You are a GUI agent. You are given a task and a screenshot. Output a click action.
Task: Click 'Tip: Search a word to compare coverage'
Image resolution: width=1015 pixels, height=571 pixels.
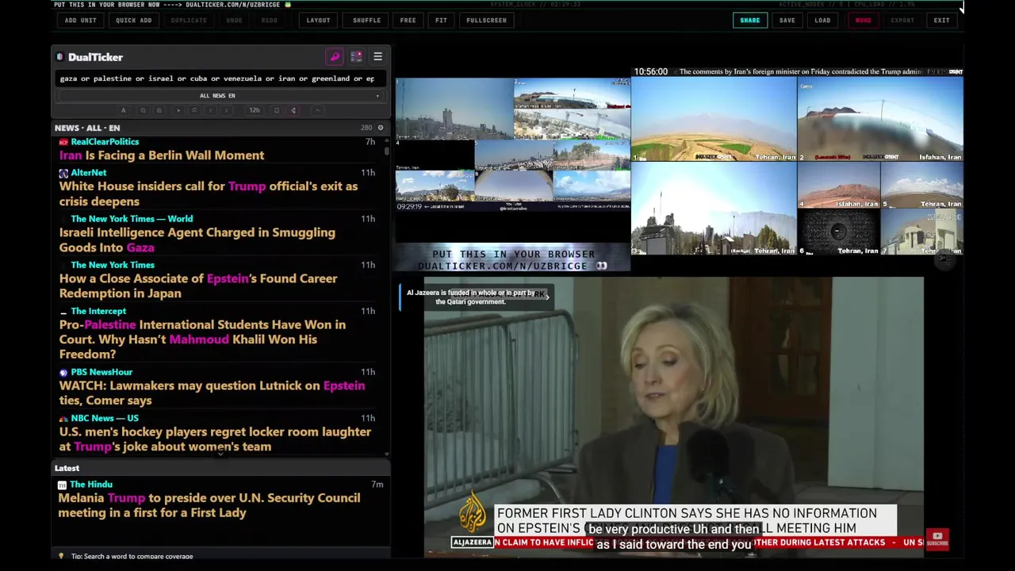(132, 556)
